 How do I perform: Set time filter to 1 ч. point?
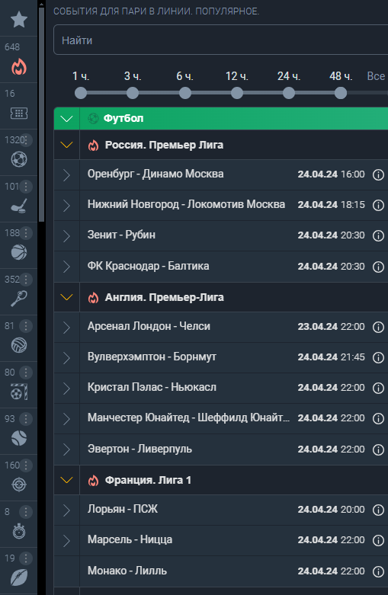[81, 93]
